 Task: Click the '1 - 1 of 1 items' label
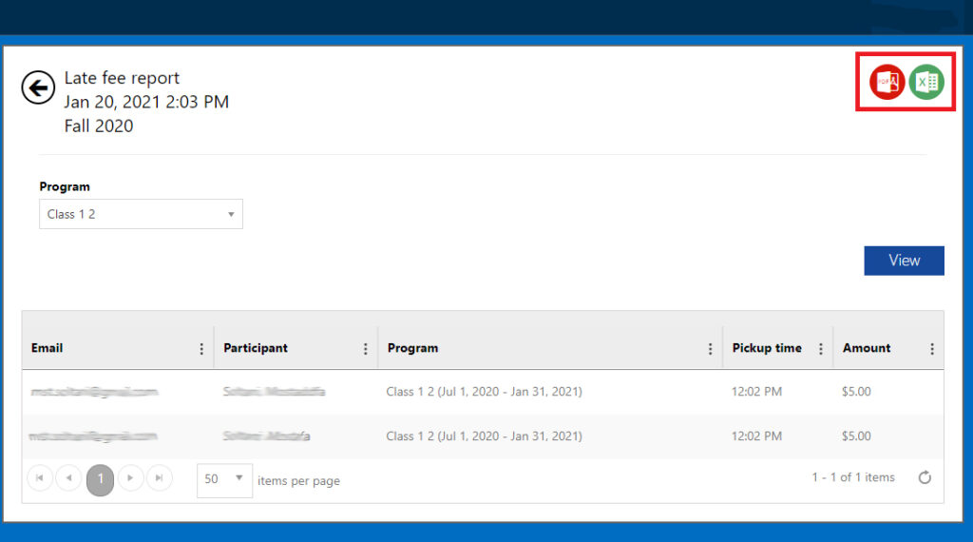[853, 477]
